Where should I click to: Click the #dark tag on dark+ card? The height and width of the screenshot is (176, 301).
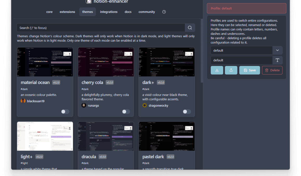pyautogui.click(x=146, y=89)
